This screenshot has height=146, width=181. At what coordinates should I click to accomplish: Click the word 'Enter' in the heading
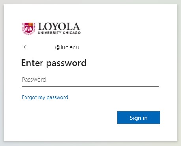click(x=32, y=63)
